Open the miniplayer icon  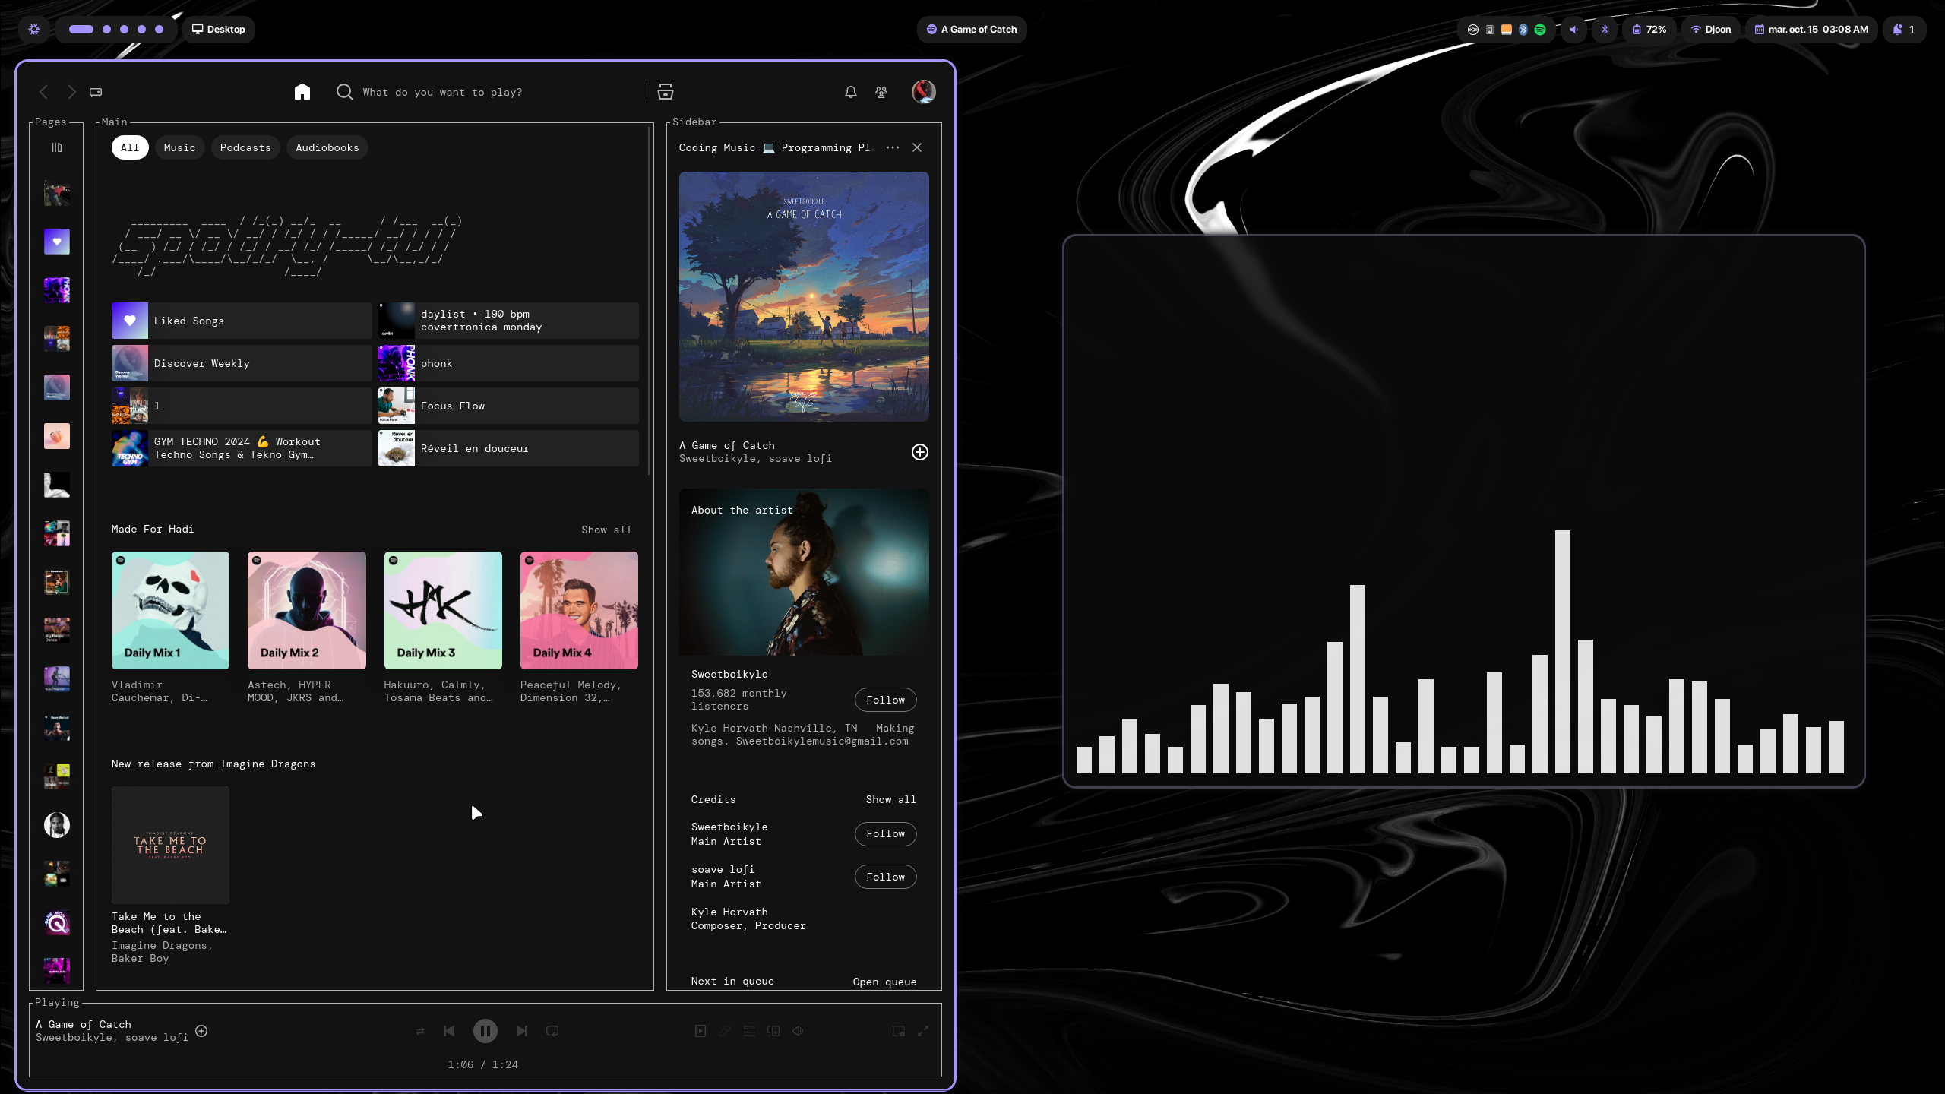899,1031
